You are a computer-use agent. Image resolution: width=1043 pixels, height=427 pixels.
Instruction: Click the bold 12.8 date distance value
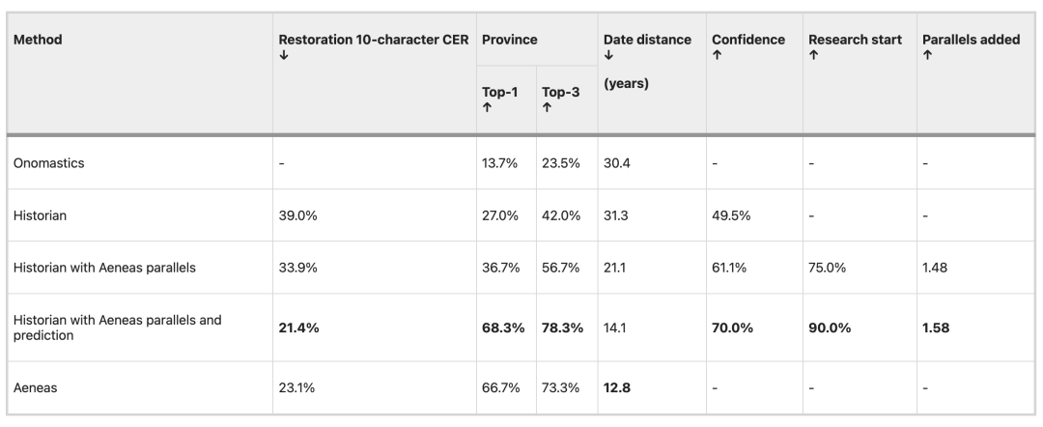point(618,388)
